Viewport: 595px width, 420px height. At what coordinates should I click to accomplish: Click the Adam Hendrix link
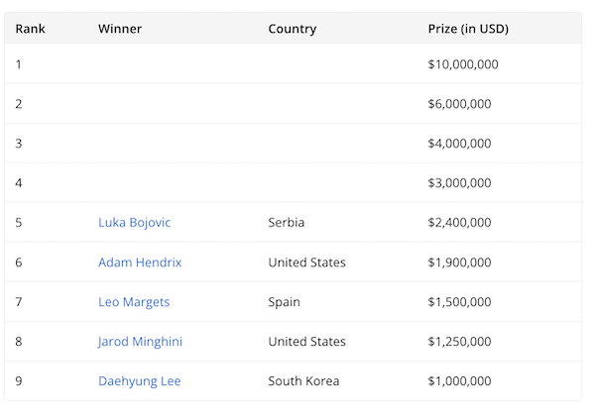point(140,262)
